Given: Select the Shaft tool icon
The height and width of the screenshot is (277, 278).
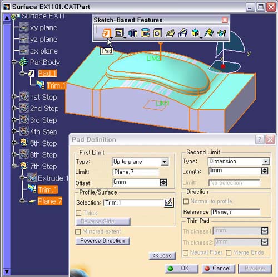Looking at the screenshot, I should coord(133,33).
